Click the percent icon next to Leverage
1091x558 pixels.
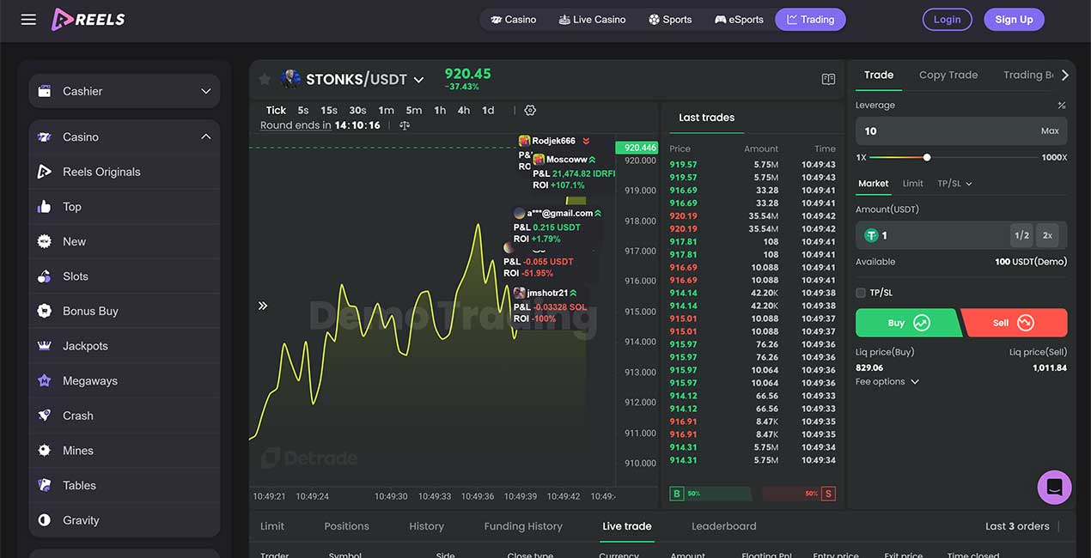[x=1062, y=106]
